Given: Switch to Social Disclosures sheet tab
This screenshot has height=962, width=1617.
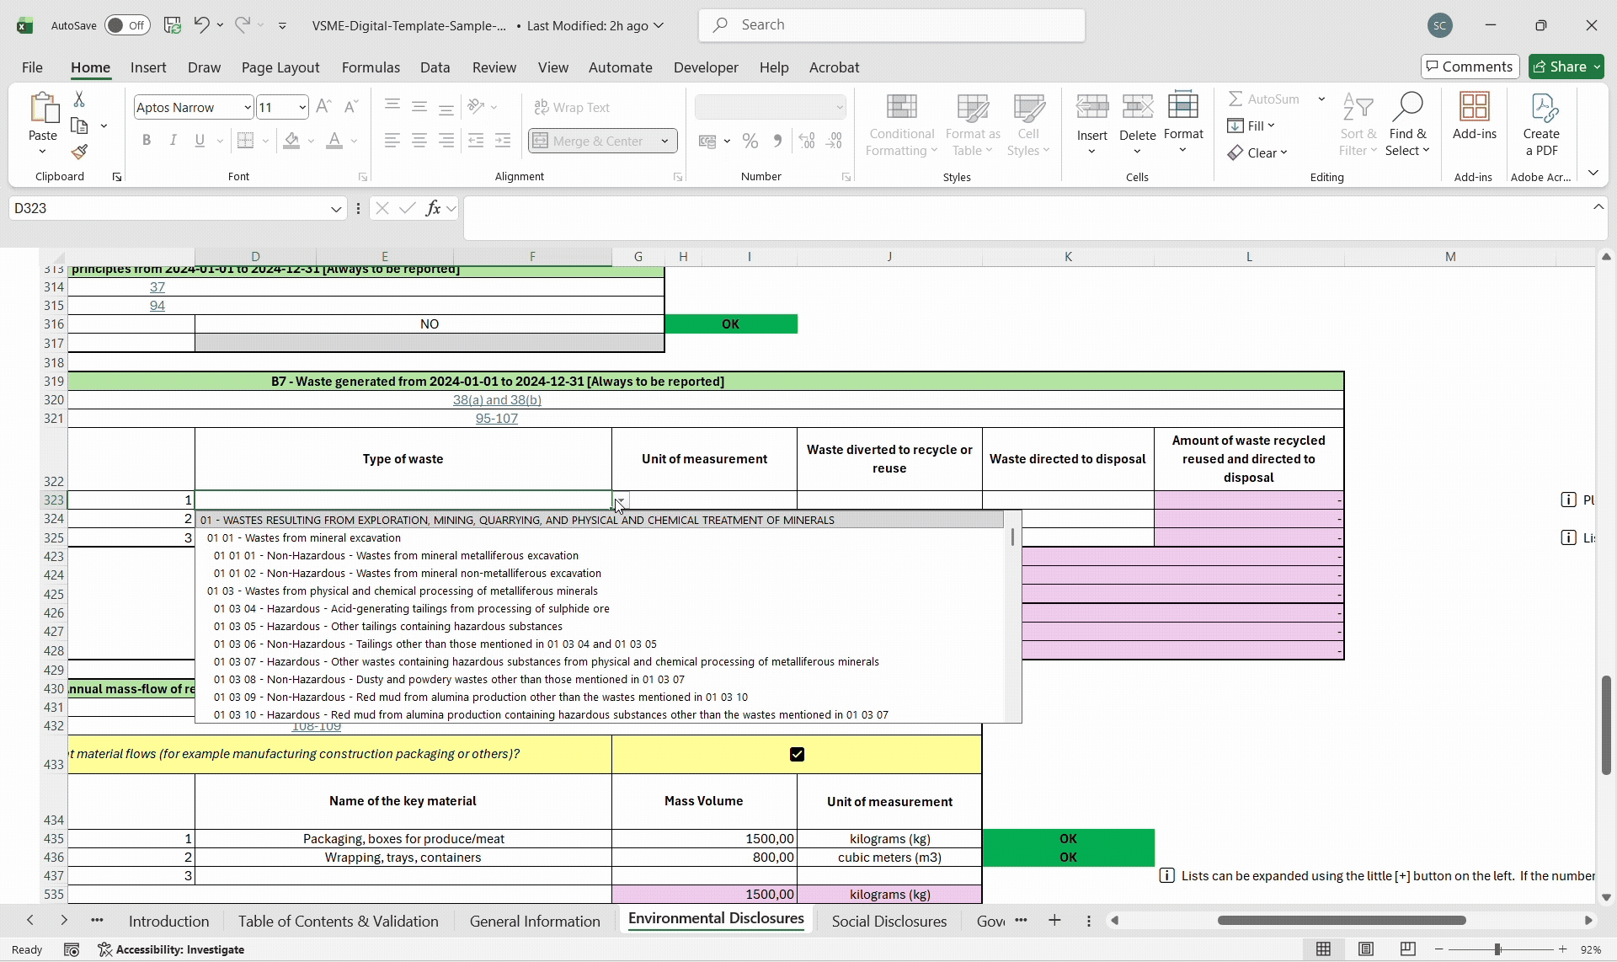Looking at the screenshot, I should pyautogui.click(x=889, y=921).
